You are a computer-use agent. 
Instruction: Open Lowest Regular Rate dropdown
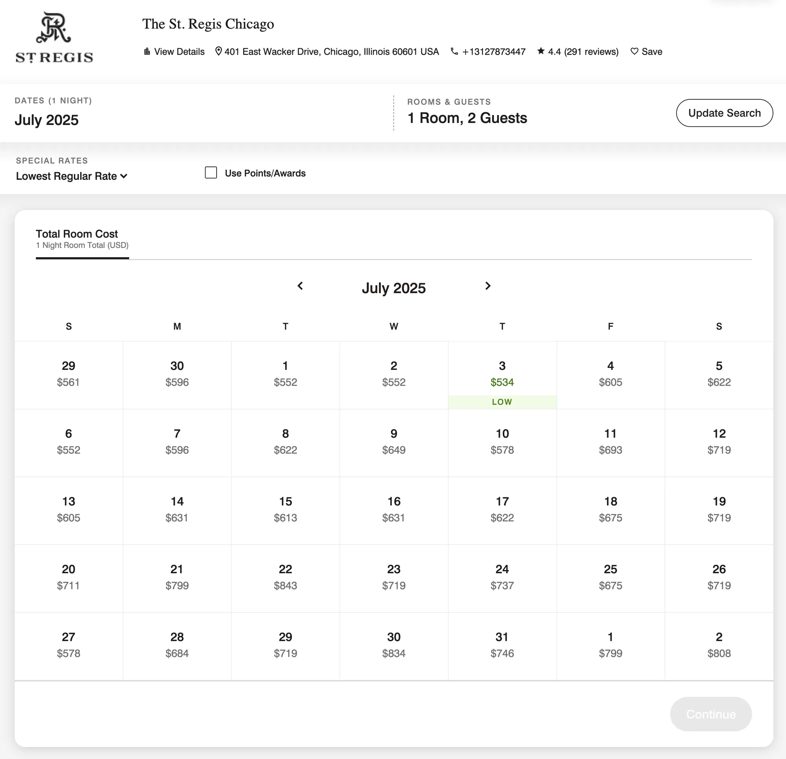pos(72,176)
